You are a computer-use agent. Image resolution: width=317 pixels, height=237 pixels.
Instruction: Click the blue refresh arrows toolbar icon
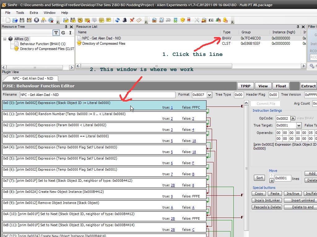pyautogui.click(x=118, y=20)
